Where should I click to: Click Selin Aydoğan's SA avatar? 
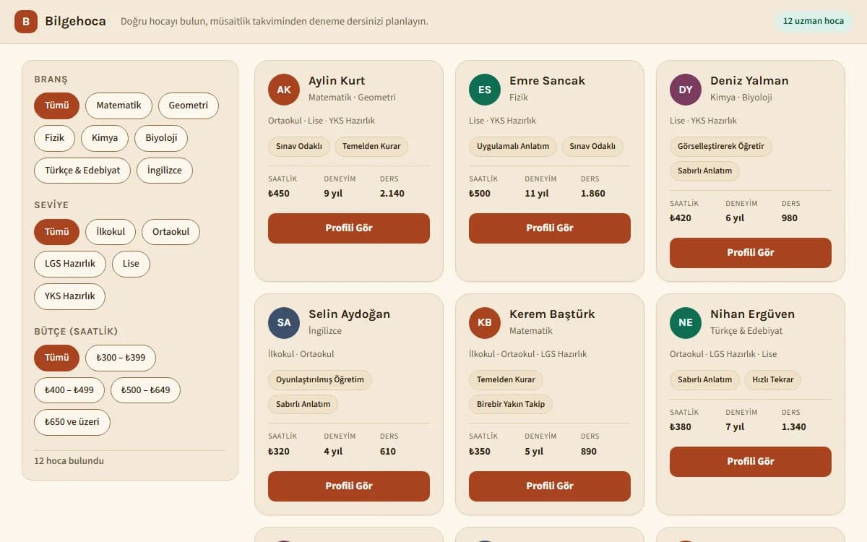click(x=284, y=323)
